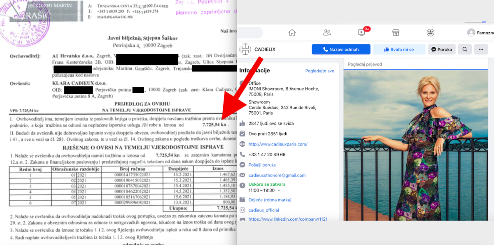Click the Facebook search field

click(x=250, y=32)
